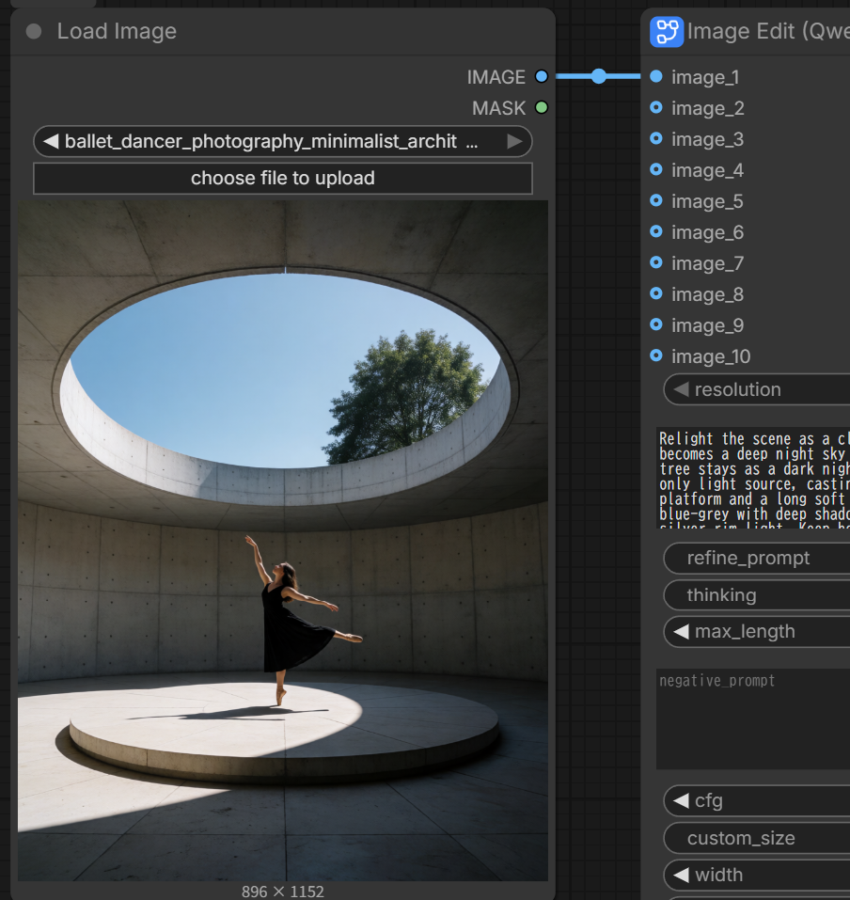
Task: Click the Relight prompt text box
Action: (753, 478)
